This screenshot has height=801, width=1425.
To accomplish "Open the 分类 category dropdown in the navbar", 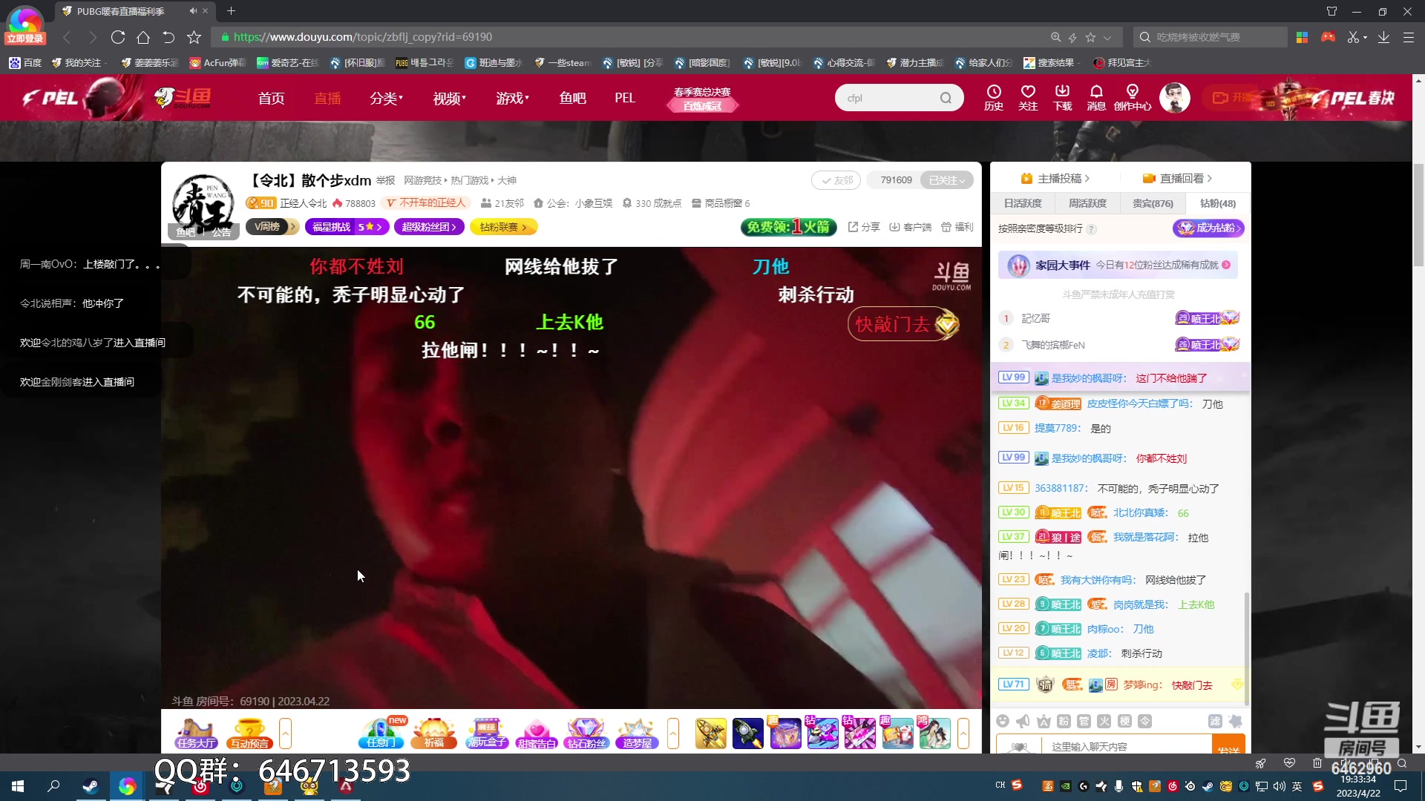I will click(386, 97).
